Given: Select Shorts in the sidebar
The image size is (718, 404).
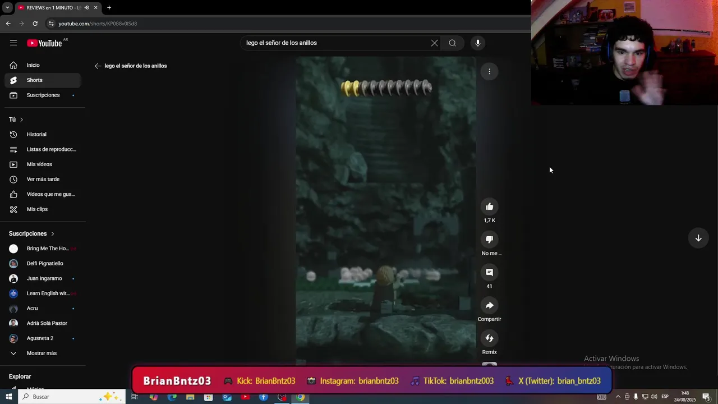Looking at the screenshot, I should (x=43, y=80).
